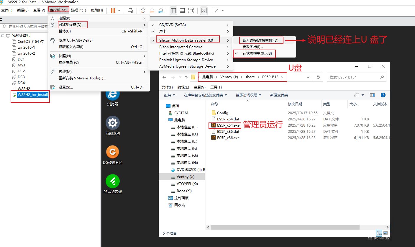Toggle the library sidebar panel icon
The image size is (415, 247).
173,11
